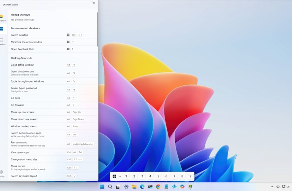This screenshot has width=292, height=191.
Task: Show hidden icons with the tray chevron
Action: [x=272, y=187]
